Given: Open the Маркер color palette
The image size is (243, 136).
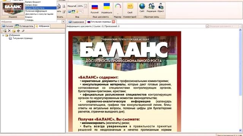Looking at the screenshot, I should click(x=118, y=8).
